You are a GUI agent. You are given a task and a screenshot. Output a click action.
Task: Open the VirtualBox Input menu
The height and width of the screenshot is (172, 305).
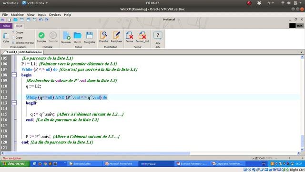tap(41, 15)
